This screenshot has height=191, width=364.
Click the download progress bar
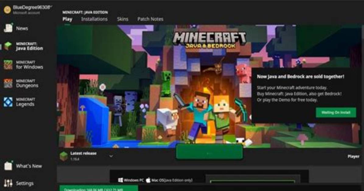99,188
